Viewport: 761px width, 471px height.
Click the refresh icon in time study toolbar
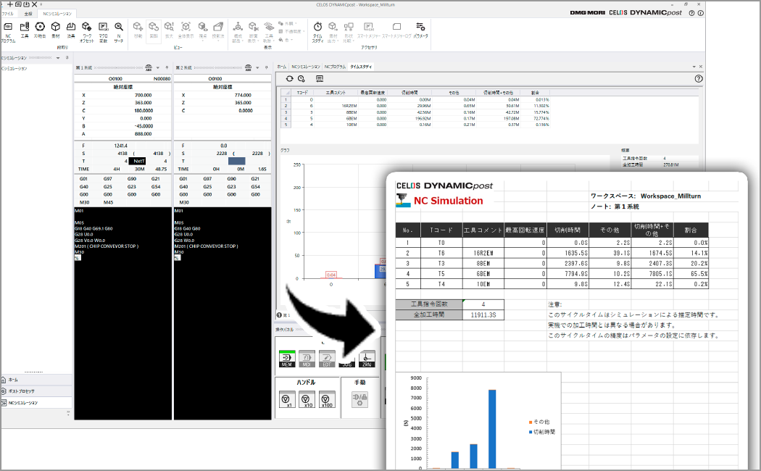pyautogui.click(x=290, y=78)
